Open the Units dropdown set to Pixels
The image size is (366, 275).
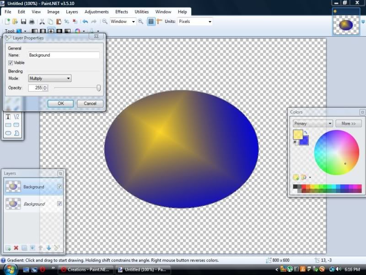click(195, 22)
